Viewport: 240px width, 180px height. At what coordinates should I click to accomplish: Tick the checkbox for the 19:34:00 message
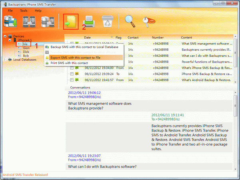(72, 68)
